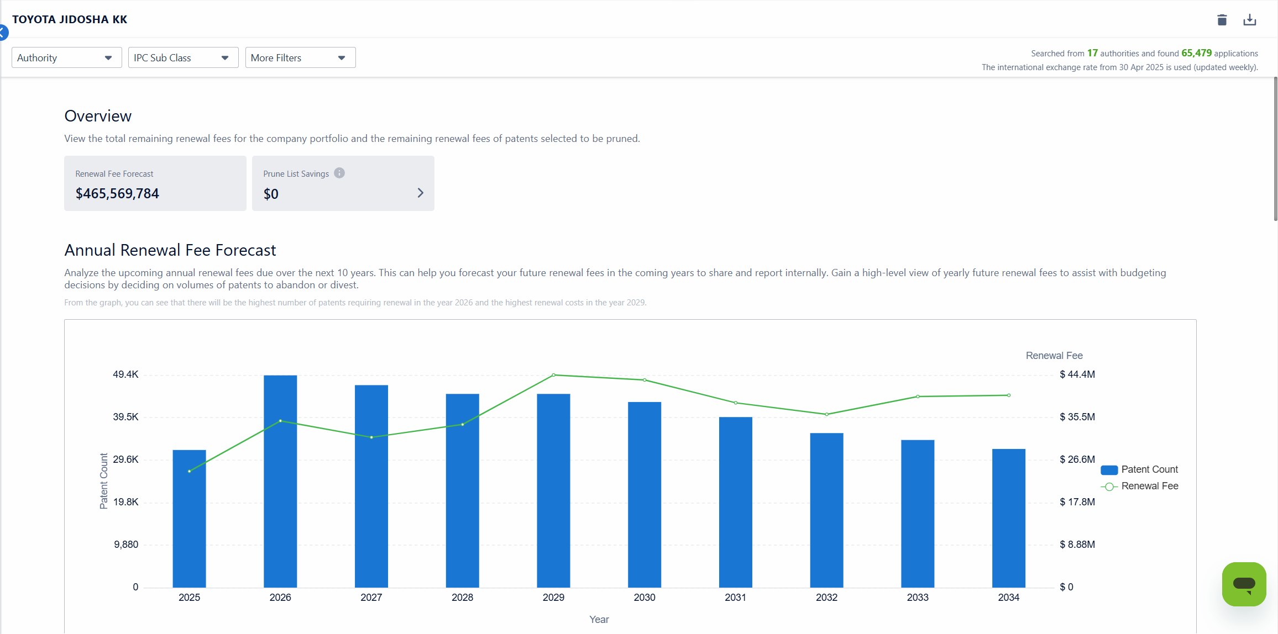Expand the IPC Sub Class dropdown
Viewport: 1278px width, 634px height.
point(183,58)
